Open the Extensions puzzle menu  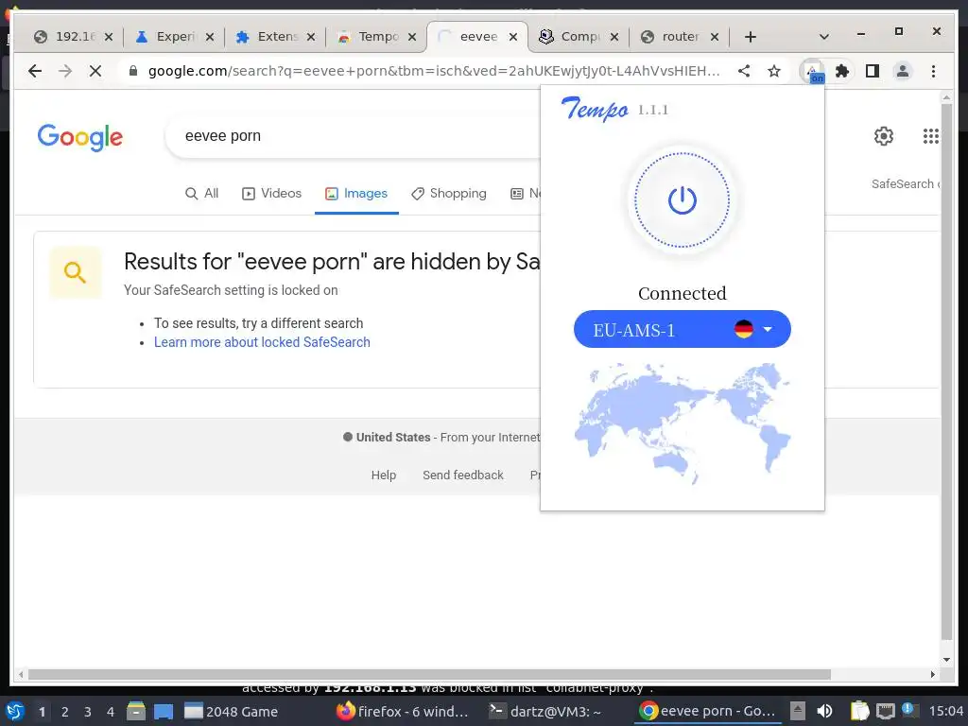click(842, 71)
